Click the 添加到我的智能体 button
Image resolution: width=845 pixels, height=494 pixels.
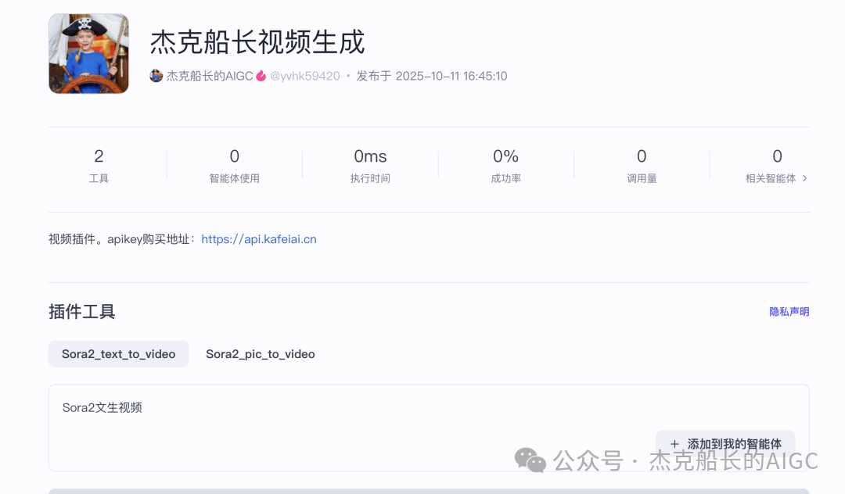coord(725,444)
